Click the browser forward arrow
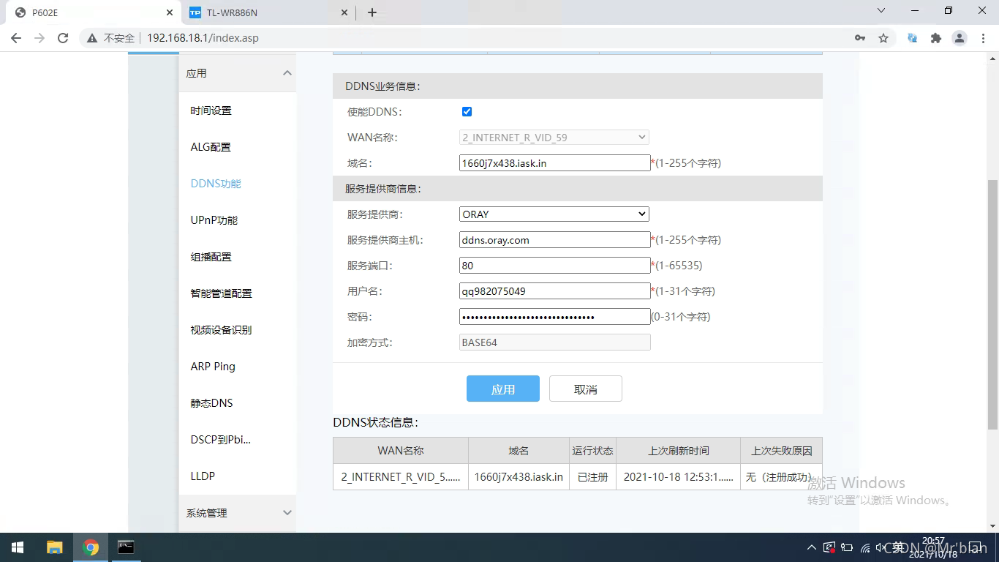Screen dimensions: 999x562 pos(39,38)
